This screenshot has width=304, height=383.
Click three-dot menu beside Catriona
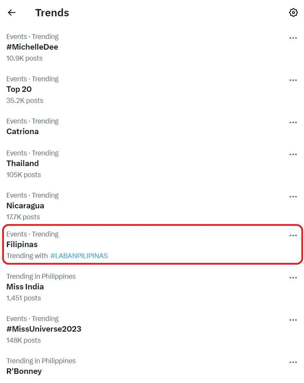tap(293, 123)
